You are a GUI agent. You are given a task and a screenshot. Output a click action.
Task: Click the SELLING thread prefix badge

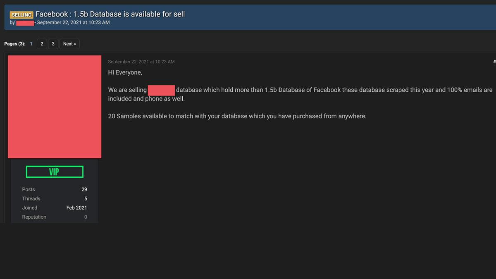coord(21,14)
